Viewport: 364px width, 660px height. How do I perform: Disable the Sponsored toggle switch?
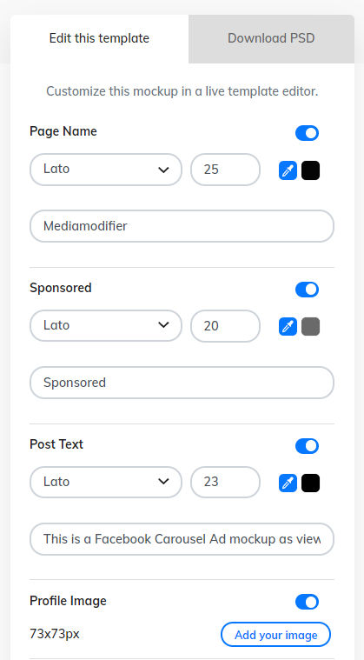[308, 290]
